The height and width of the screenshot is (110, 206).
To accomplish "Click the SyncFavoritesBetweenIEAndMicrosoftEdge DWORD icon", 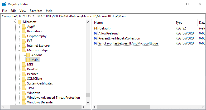I will 96,43.
